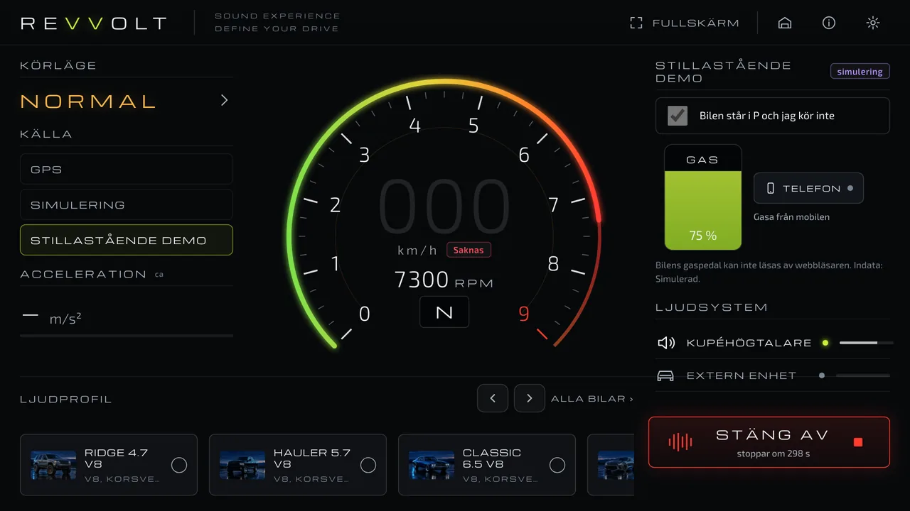Click the '7300' RPM readout

coord(422,280)
